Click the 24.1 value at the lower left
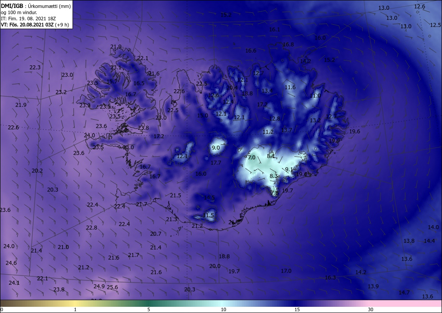Viewport: 442px width, 313px height. coord(14,283)
